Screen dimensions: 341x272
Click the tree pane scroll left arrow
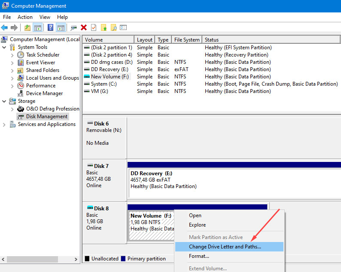pyautogui.click(x=3, y=259)
